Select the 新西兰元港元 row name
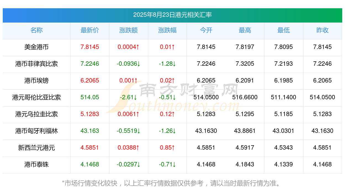345x192 pixels. pos(36,148)
